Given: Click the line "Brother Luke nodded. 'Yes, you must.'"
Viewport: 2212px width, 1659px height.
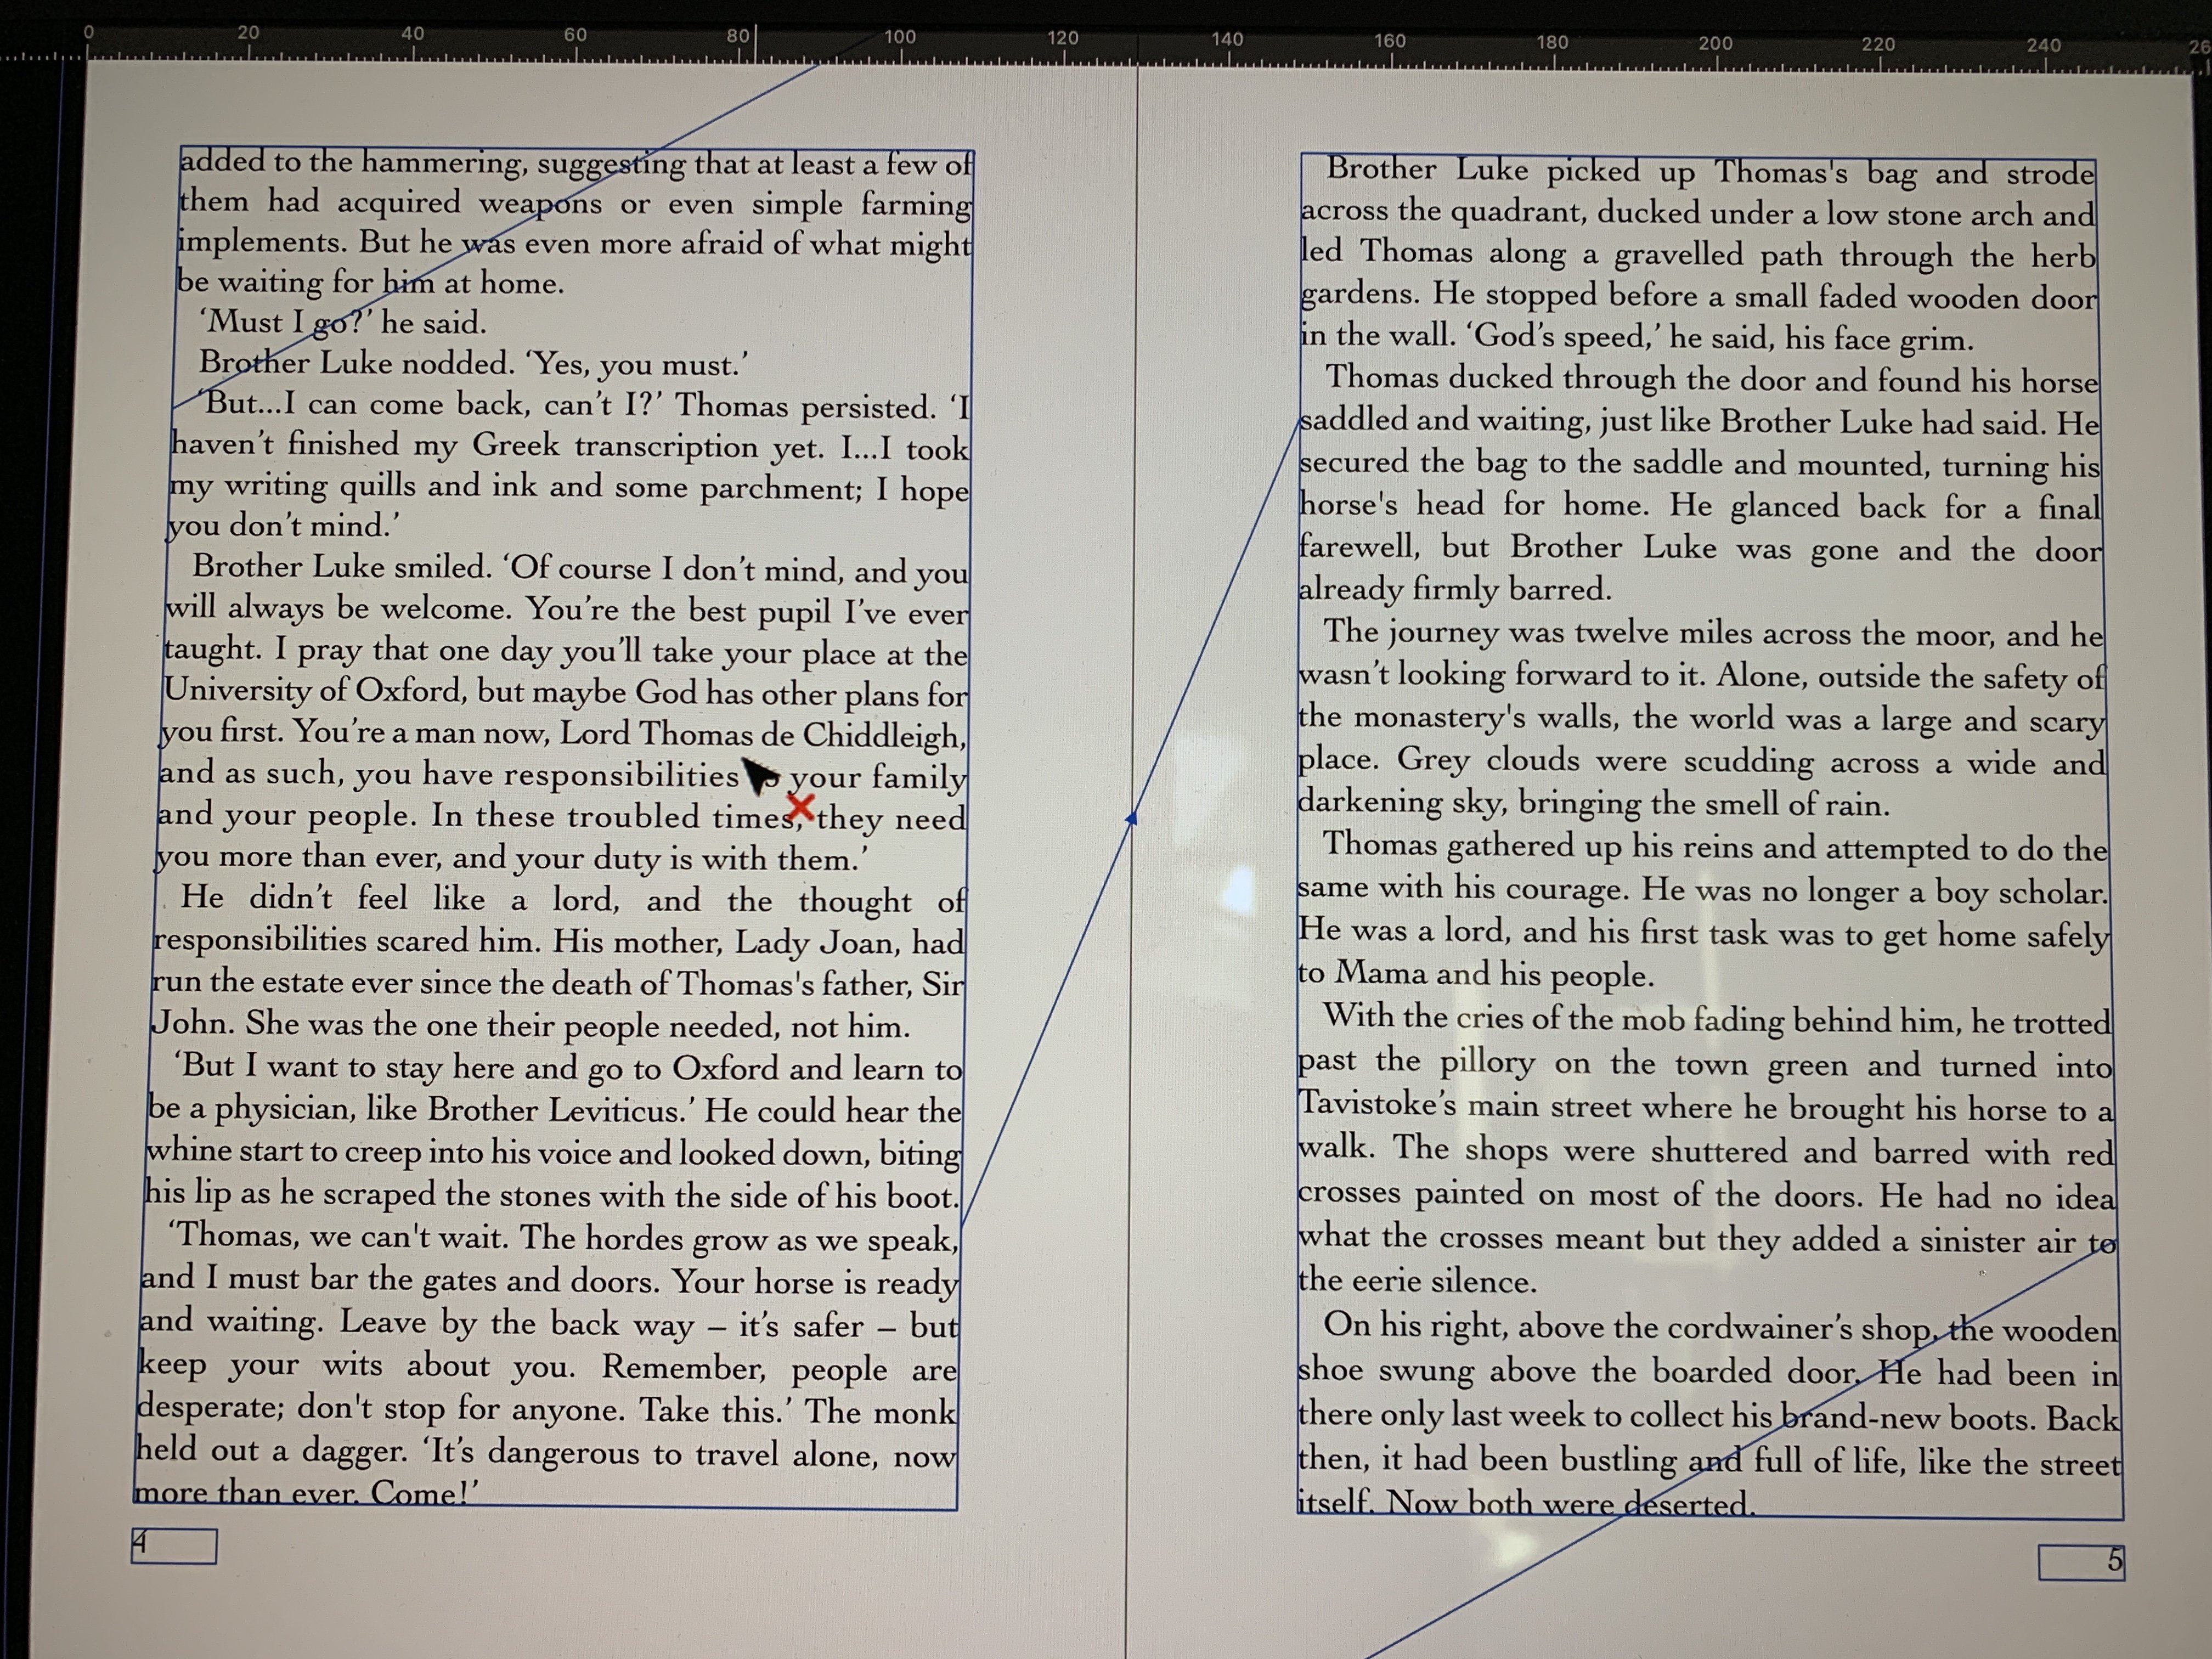Looking at the screenshot, I should (473, 363).
